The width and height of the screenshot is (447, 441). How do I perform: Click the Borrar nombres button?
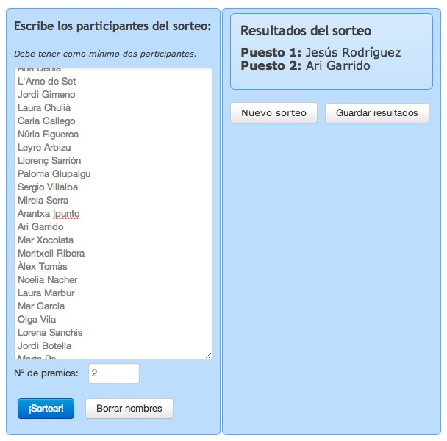(129, 409)
